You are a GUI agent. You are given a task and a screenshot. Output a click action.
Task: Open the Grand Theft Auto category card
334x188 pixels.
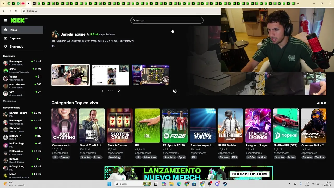click(x=92, y=126)
